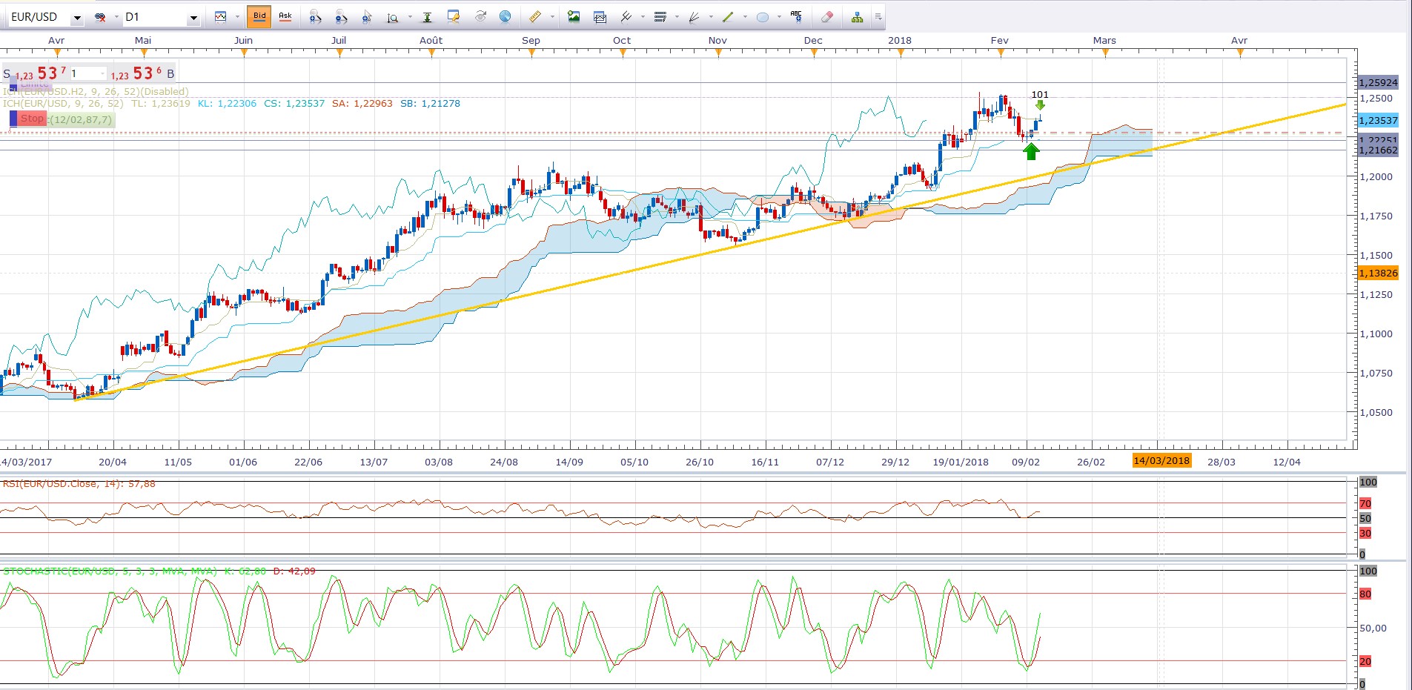The height and width of the screenshot is (690, 1412).
Task: Expand the line tool options arrow
Action: coord(745,17)
